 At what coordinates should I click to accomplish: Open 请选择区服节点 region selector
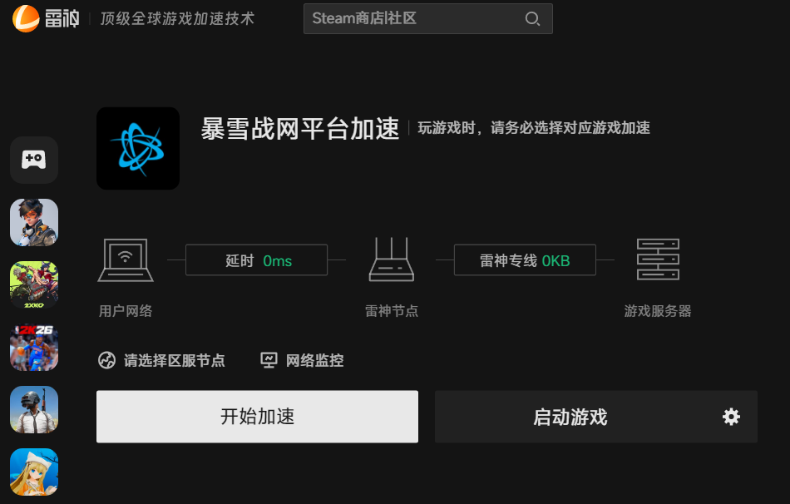coord(162,360)
